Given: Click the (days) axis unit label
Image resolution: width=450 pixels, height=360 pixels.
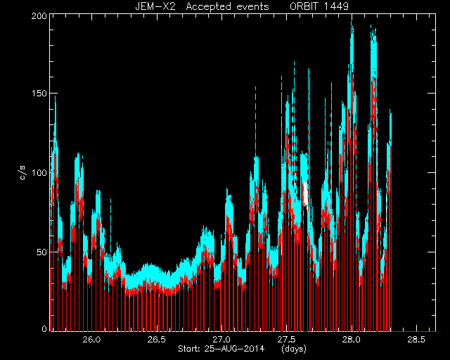Looking at the screenshot, I should 294,349.
